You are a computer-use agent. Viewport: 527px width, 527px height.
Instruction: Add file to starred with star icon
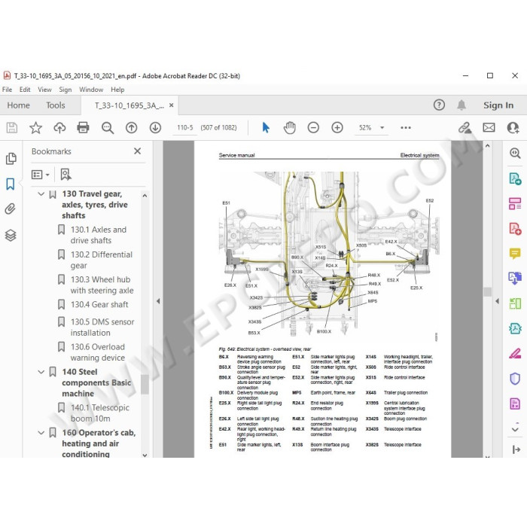[x=35, y=128]
